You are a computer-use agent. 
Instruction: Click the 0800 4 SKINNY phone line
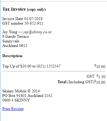pyautogui.click(x=16, y=100)
